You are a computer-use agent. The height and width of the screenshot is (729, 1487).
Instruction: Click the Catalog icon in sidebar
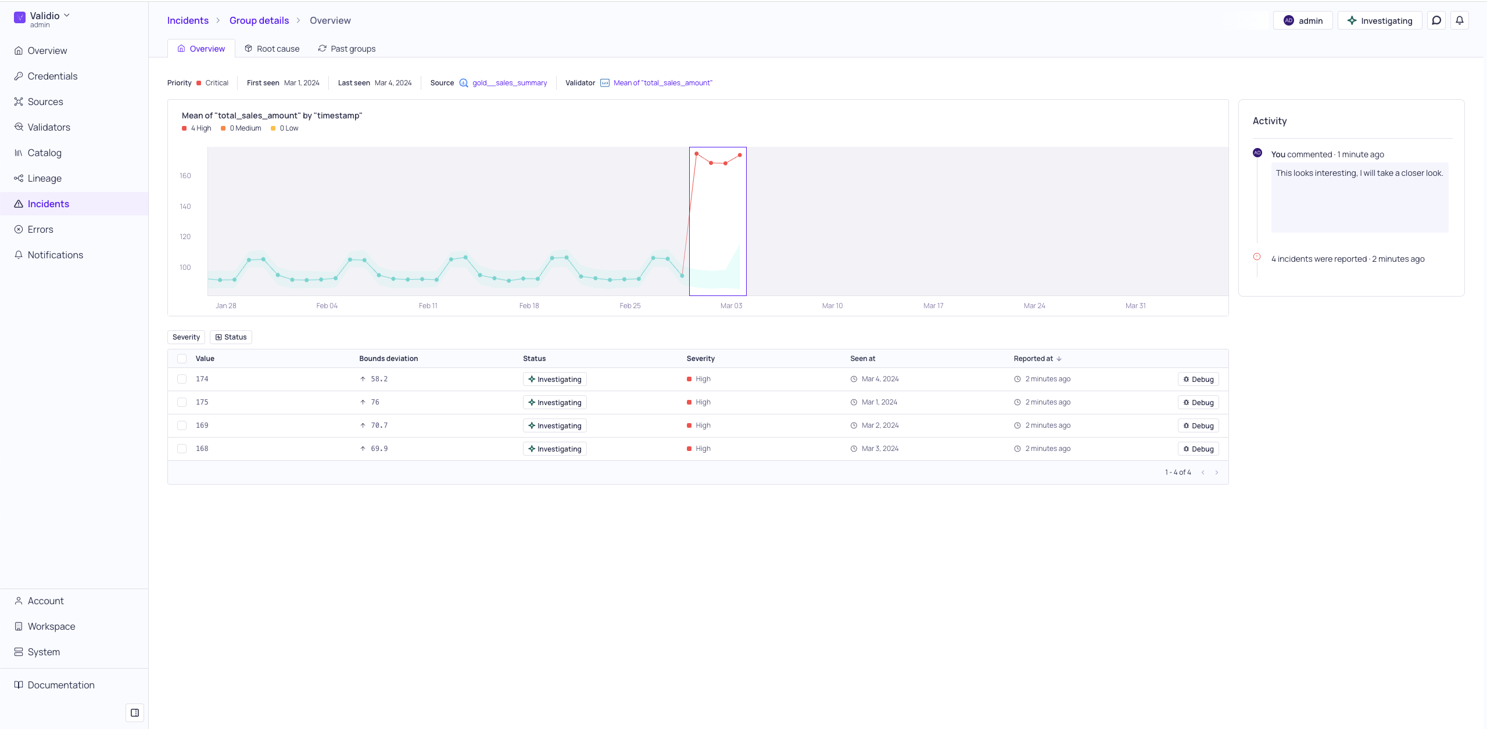tap(19, 153)
